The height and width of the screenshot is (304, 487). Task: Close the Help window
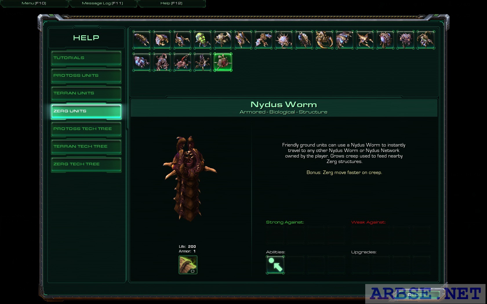point(417,294)
